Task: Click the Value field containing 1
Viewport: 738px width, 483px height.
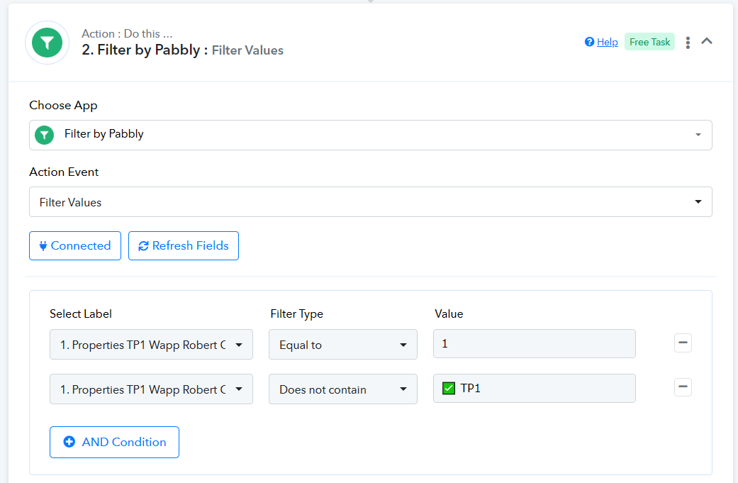Action: [x=535, y=344]
